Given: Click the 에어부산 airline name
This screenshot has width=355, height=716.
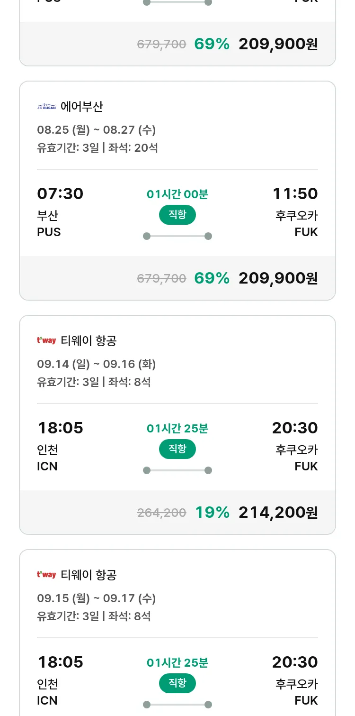Looking at the screenshot, I should coord(82,107).
